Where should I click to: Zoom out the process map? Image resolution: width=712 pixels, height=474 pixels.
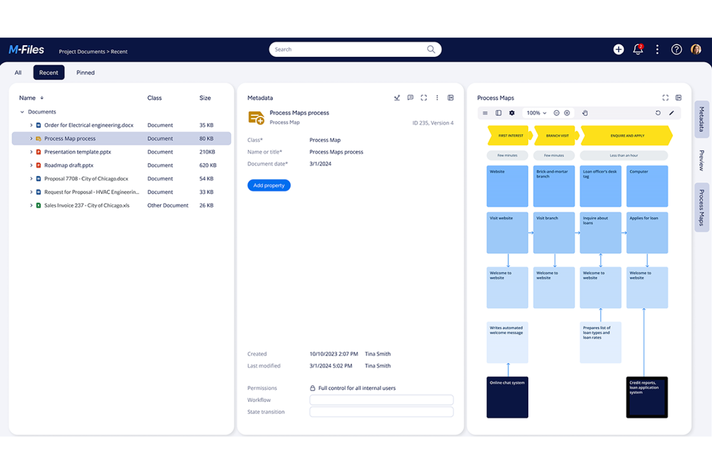[x=557, y=113]
